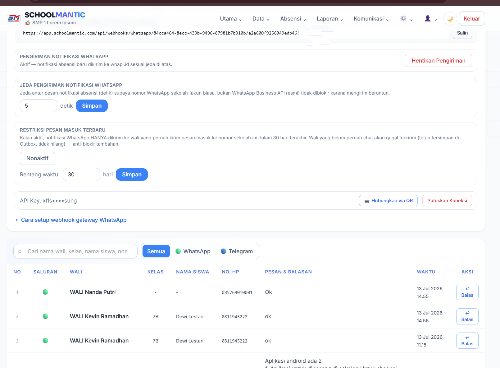Image resolution: width=500 pixels, height=368 pixels.
Task: Click Hentikan Pengiriman button
Action: coord(438,60)
